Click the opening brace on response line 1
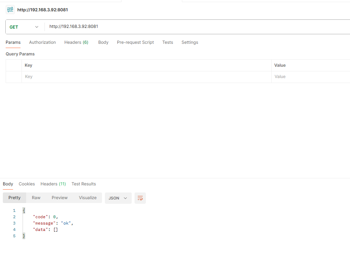This screenshot has height=262, width=350. coord(24,210)
